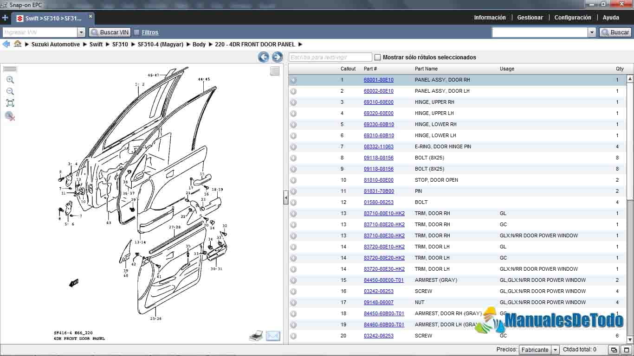
Task: Navigate to SF310 in the breadcrumb
Action: [x=120, y=44]
